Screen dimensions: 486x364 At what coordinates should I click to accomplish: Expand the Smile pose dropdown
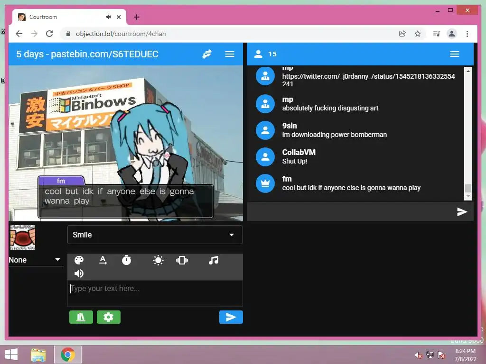pos(155,235)
